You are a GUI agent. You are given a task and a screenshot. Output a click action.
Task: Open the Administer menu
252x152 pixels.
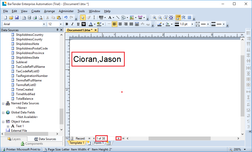click(x=66, y=11)
